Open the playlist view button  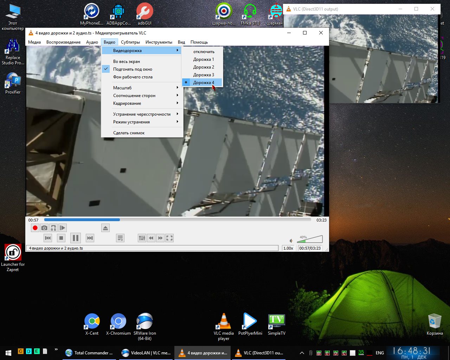pyautogui.click(x=120, y=238)
